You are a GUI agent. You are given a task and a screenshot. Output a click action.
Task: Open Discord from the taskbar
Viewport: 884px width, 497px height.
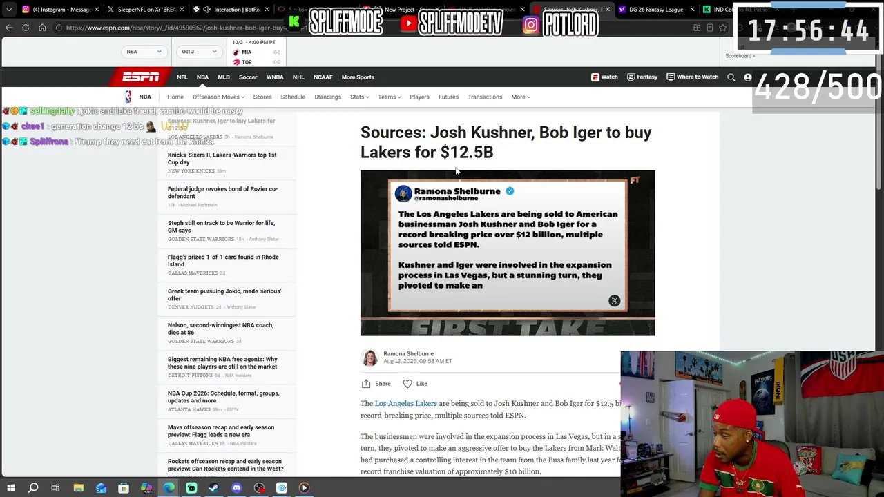click(x=236, y=488)
